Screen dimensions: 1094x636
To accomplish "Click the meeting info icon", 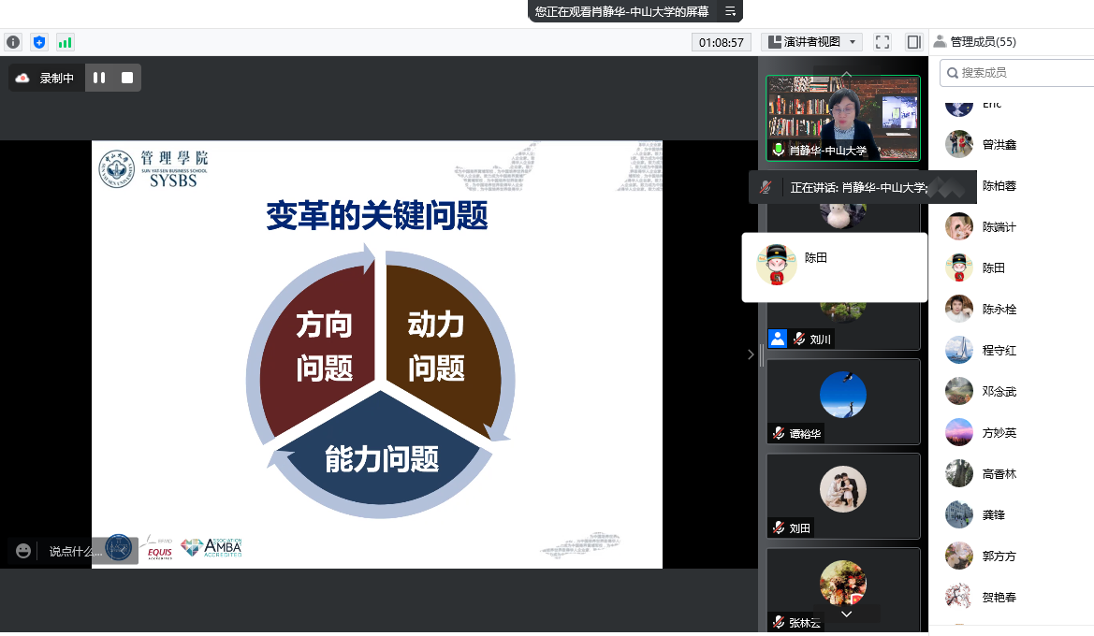I will point(13,42).
